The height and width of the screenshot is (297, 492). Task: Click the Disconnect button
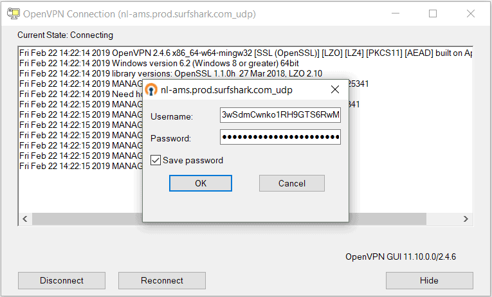tap(62, 280)
